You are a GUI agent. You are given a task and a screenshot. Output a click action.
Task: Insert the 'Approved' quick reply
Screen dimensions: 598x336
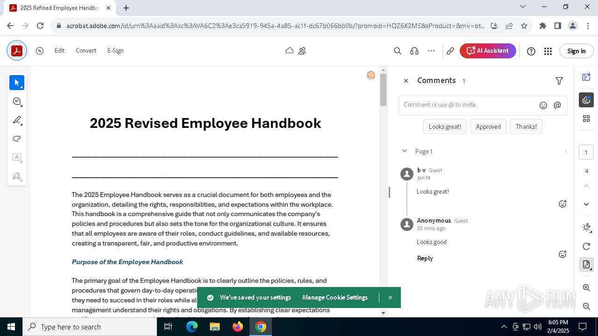(x=488, y=126)
